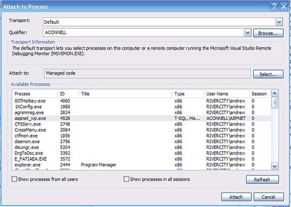The height and width of the screenshot is (207, 291).
Task: Click the Browse button
Action: [268, 33]
